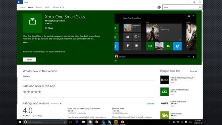This screenshot has width=222, height=125.
Task: Open Google Chrome from taskbar
Action: [x=96, y=122]
